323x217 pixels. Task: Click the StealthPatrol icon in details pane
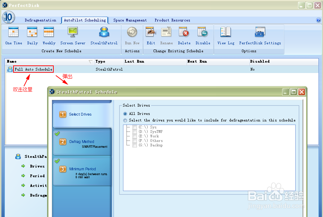18,156
